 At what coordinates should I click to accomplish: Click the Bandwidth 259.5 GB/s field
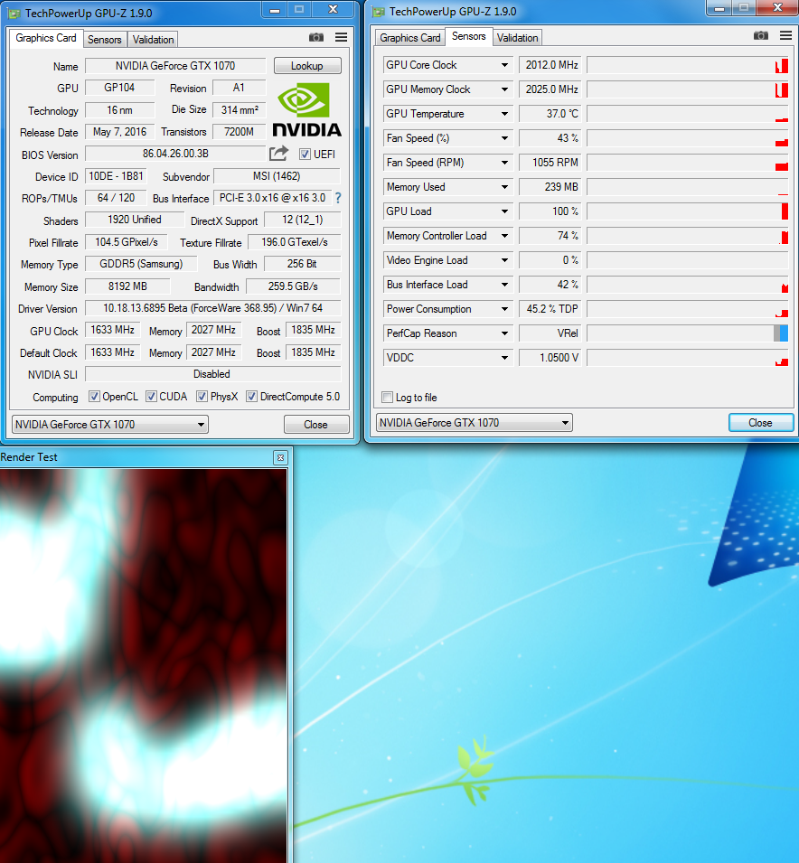coord(293,286)
